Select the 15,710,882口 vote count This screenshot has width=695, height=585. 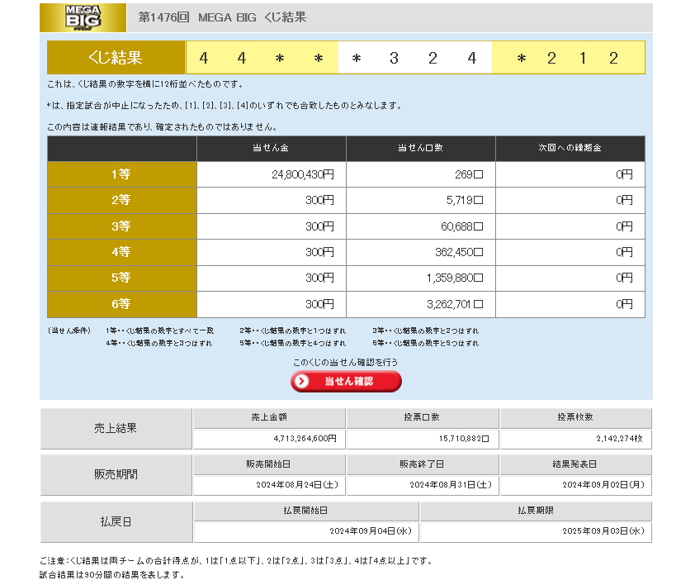(x=464, y=439)
